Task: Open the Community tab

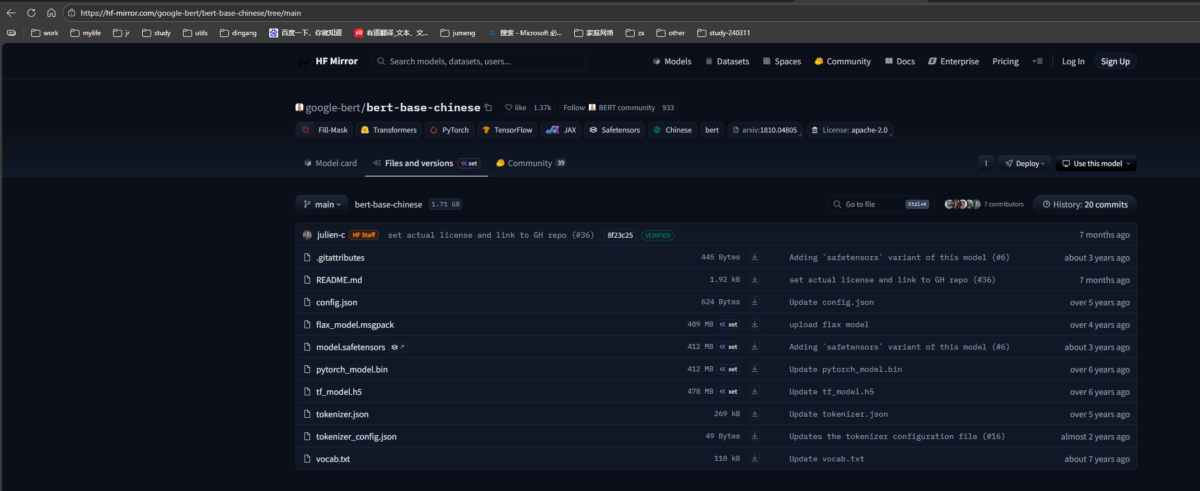Action: pyautogui.click(x=529, y=163)
